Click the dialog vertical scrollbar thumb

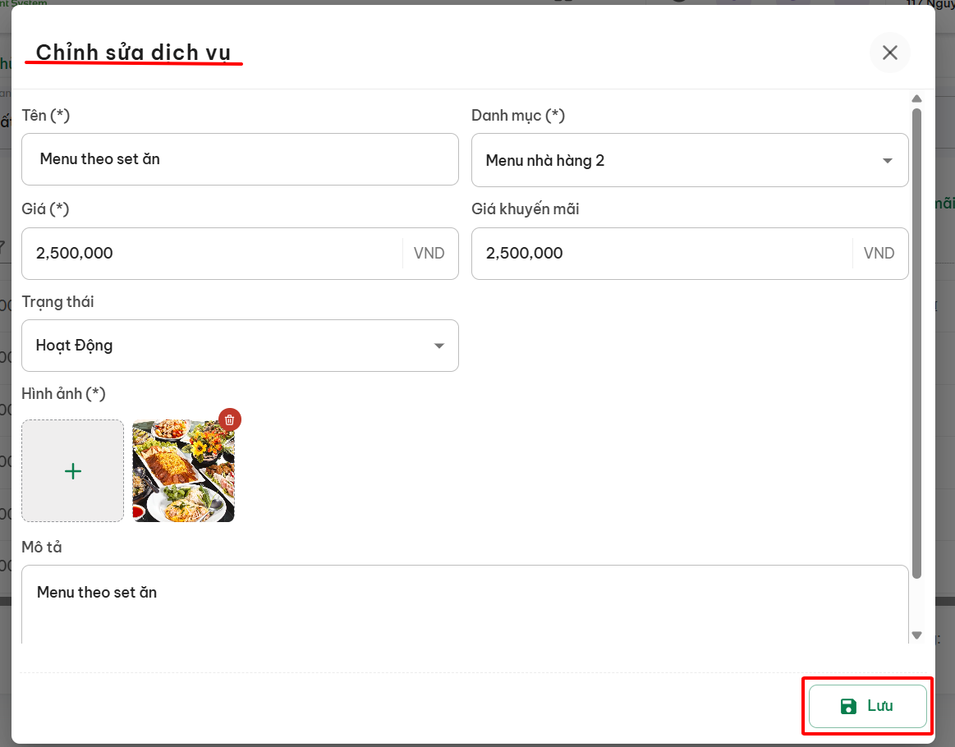pyautogui.click(x=916, y=343)
